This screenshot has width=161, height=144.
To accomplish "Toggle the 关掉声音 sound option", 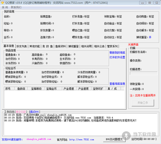I will point(133,44).
